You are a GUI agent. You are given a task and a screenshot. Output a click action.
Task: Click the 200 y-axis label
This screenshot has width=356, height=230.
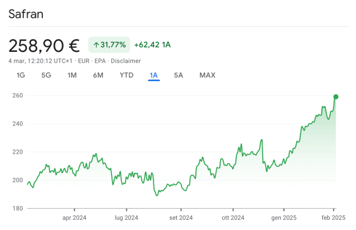pyautogui.click(x=18, y=180)
